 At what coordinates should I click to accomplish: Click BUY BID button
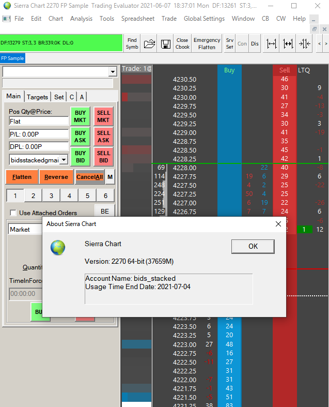pyautogui.click(x=80, y=157)
